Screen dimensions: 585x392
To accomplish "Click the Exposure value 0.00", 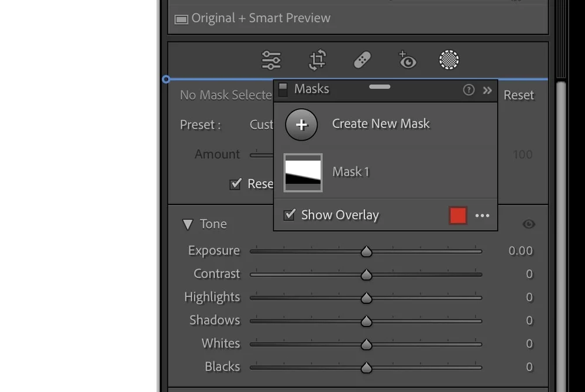I will point(521,251).
